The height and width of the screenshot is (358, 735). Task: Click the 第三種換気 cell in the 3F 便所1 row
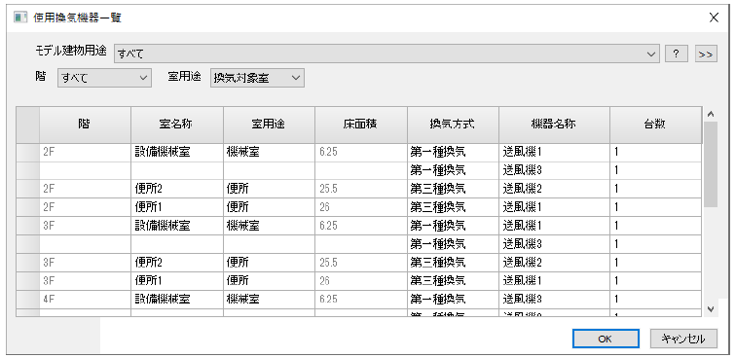453,281
